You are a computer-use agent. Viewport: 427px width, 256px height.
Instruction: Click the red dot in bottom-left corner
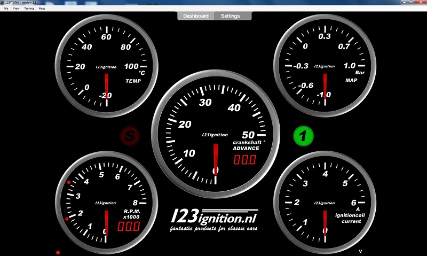(x=58, y=252)
